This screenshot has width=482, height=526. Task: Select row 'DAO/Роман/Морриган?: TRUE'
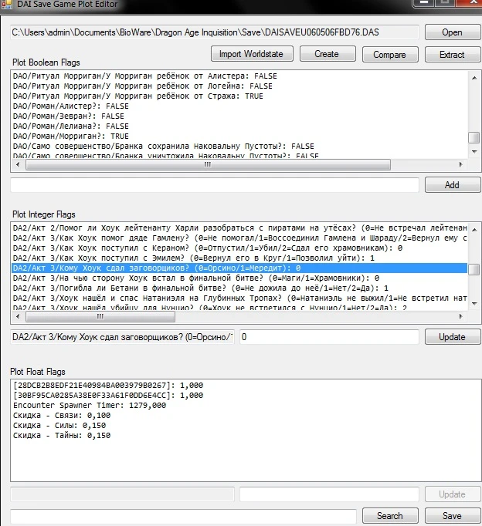pos(240,137)
